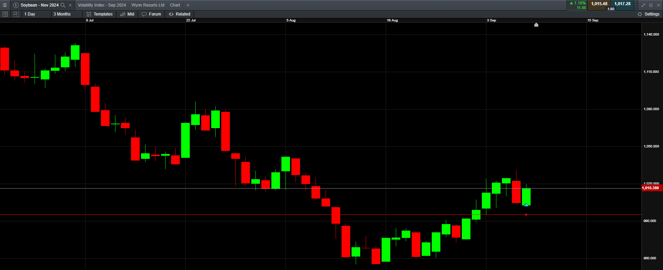Click the 22 Jul date label

tap(191, 20)
